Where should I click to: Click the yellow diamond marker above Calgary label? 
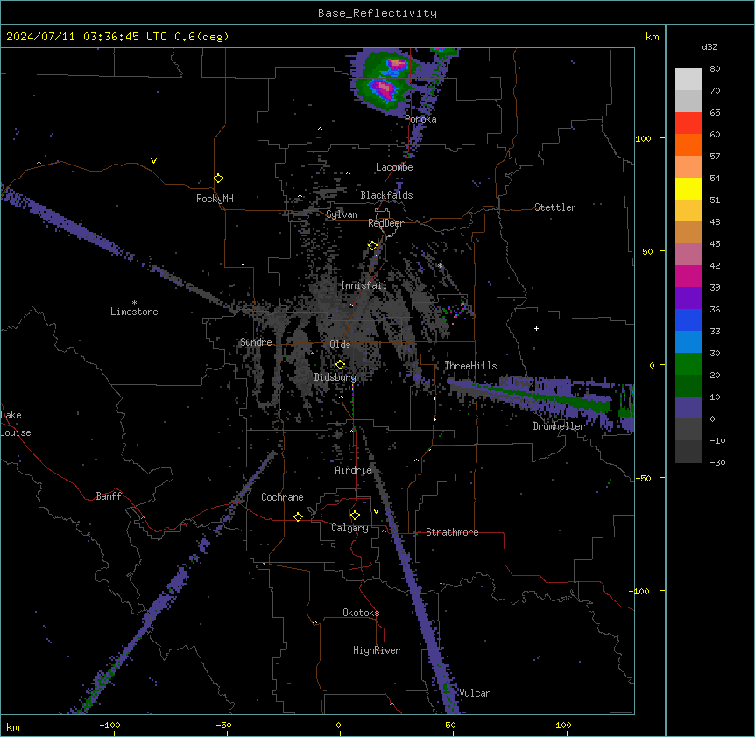pos(355,516)
